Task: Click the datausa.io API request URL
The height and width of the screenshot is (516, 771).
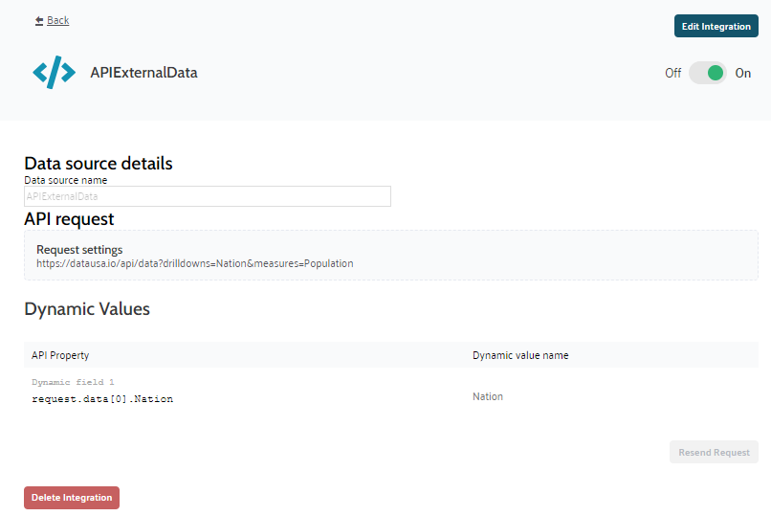Action: [194, 263]
